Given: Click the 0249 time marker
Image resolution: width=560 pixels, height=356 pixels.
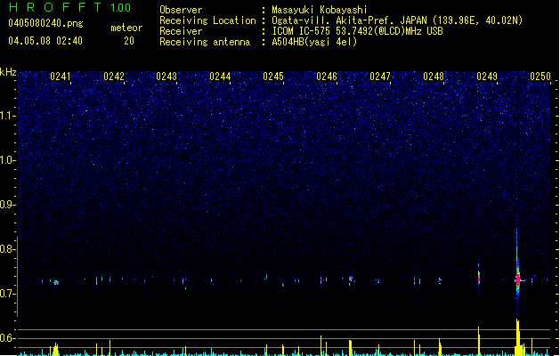Looking at the screenshot, I should point(487,77).
